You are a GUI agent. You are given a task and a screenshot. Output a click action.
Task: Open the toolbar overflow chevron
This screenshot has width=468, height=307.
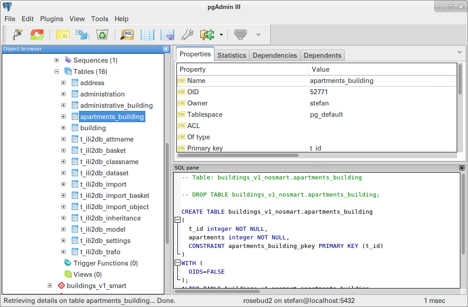(259, 35)
